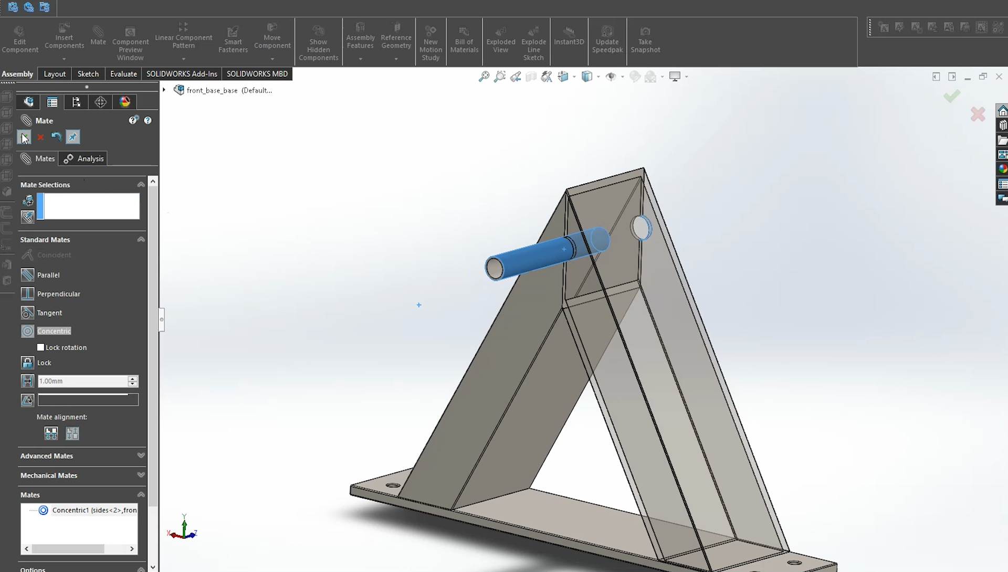
Task: Open Display Style dropdown arrow
Action: [598, 77]
